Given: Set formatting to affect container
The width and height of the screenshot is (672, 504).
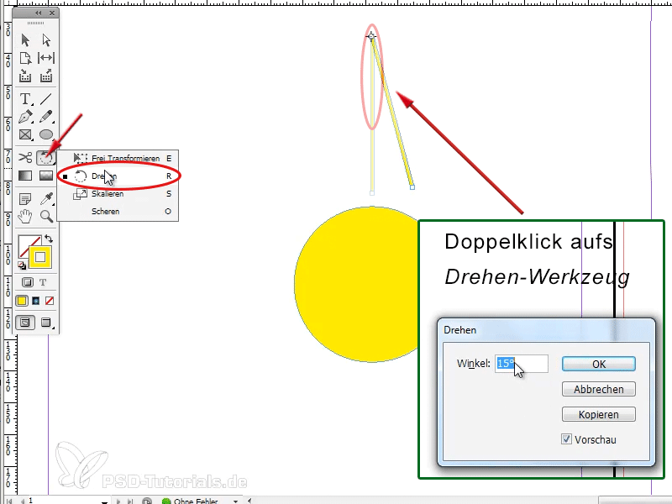Looking at the screenshot, I should point(28,282).
